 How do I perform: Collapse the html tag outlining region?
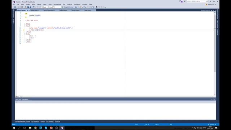point(25,24)
